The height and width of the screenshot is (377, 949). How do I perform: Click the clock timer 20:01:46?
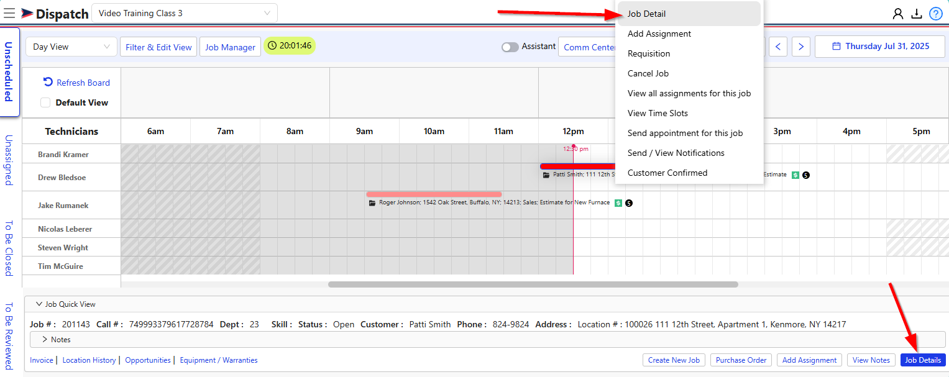(290, 45)
